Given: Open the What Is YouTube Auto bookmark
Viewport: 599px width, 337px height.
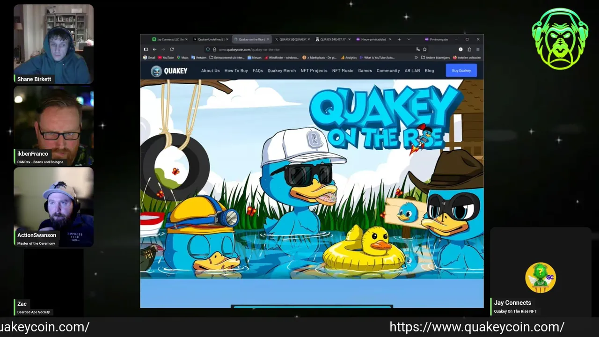Looking at the screenshot, I should 377,58.
